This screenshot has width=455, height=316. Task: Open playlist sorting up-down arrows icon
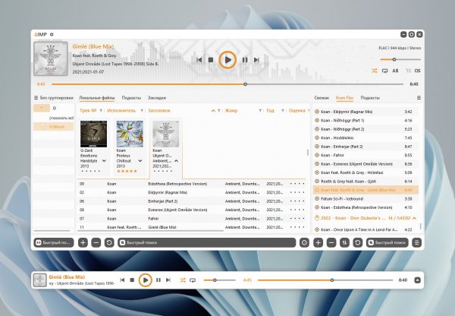coord(344,242)
